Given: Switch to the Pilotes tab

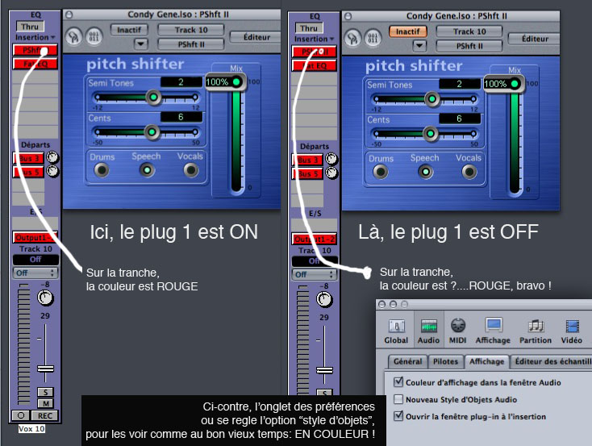Looking at the screenshot, I should [447, 362].
